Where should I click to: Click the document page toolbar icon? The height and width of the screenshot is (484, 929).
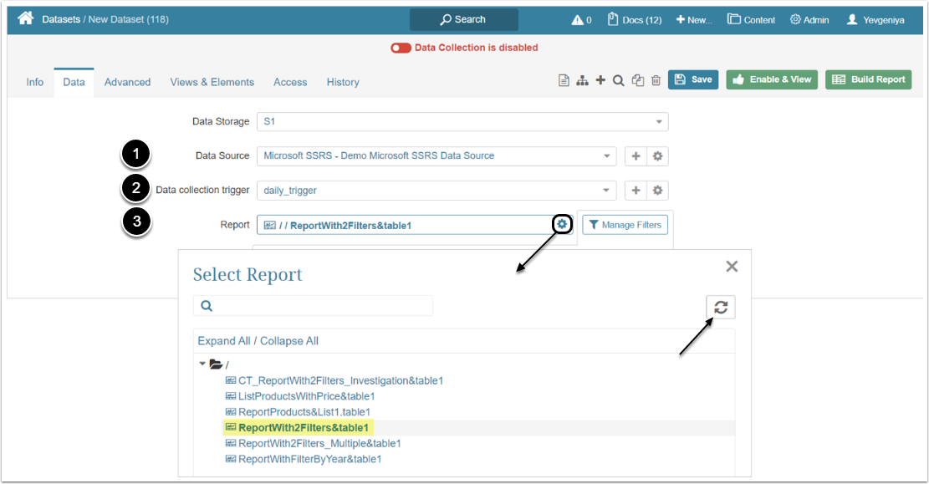(564, 80)
